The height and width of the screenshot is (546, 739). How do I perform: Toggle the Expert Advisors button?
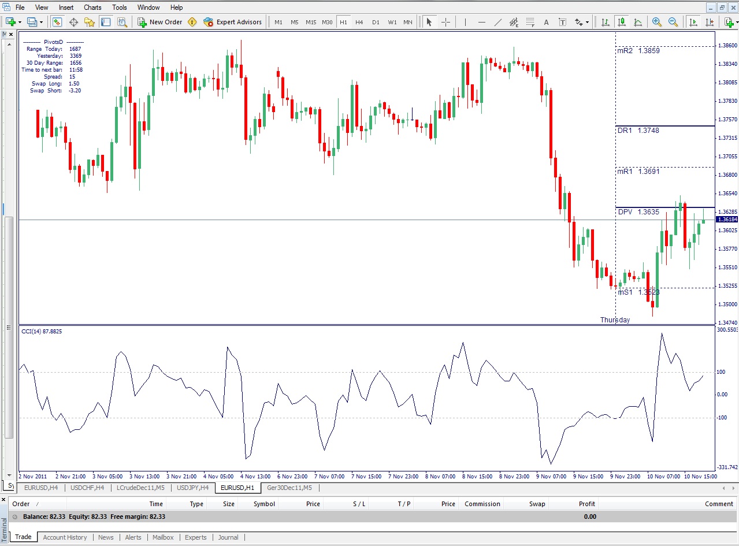pyautogui.click(x=233, y=22)
